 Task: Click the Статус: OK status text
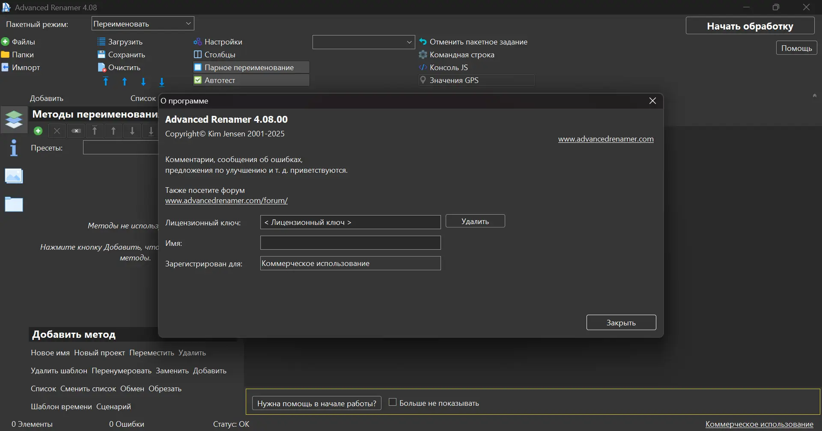coord(231,424)
